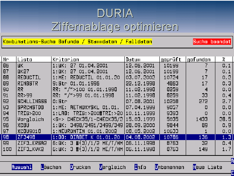The height and width of the screenshot is (176, 234).
Task: Click row number 95
Action: [x=6, y=119]
